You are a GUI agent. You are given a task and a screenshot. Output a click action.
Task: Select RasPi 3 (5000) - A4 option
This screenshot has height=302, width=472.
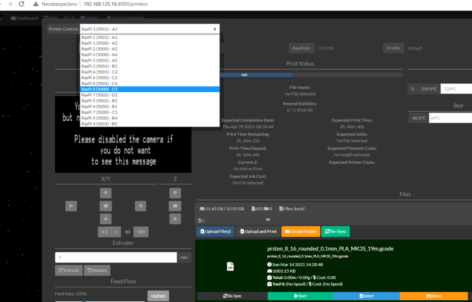click(149, 54)
